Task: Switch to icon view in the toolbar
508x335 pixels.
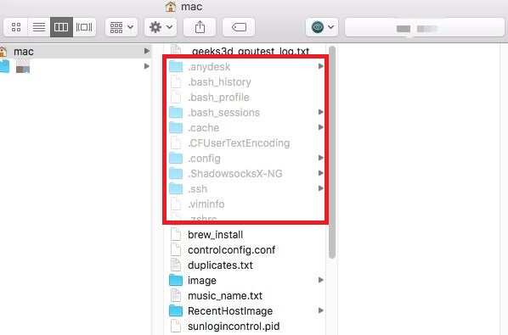Action: pyautogui.click(x=16, y=27)
